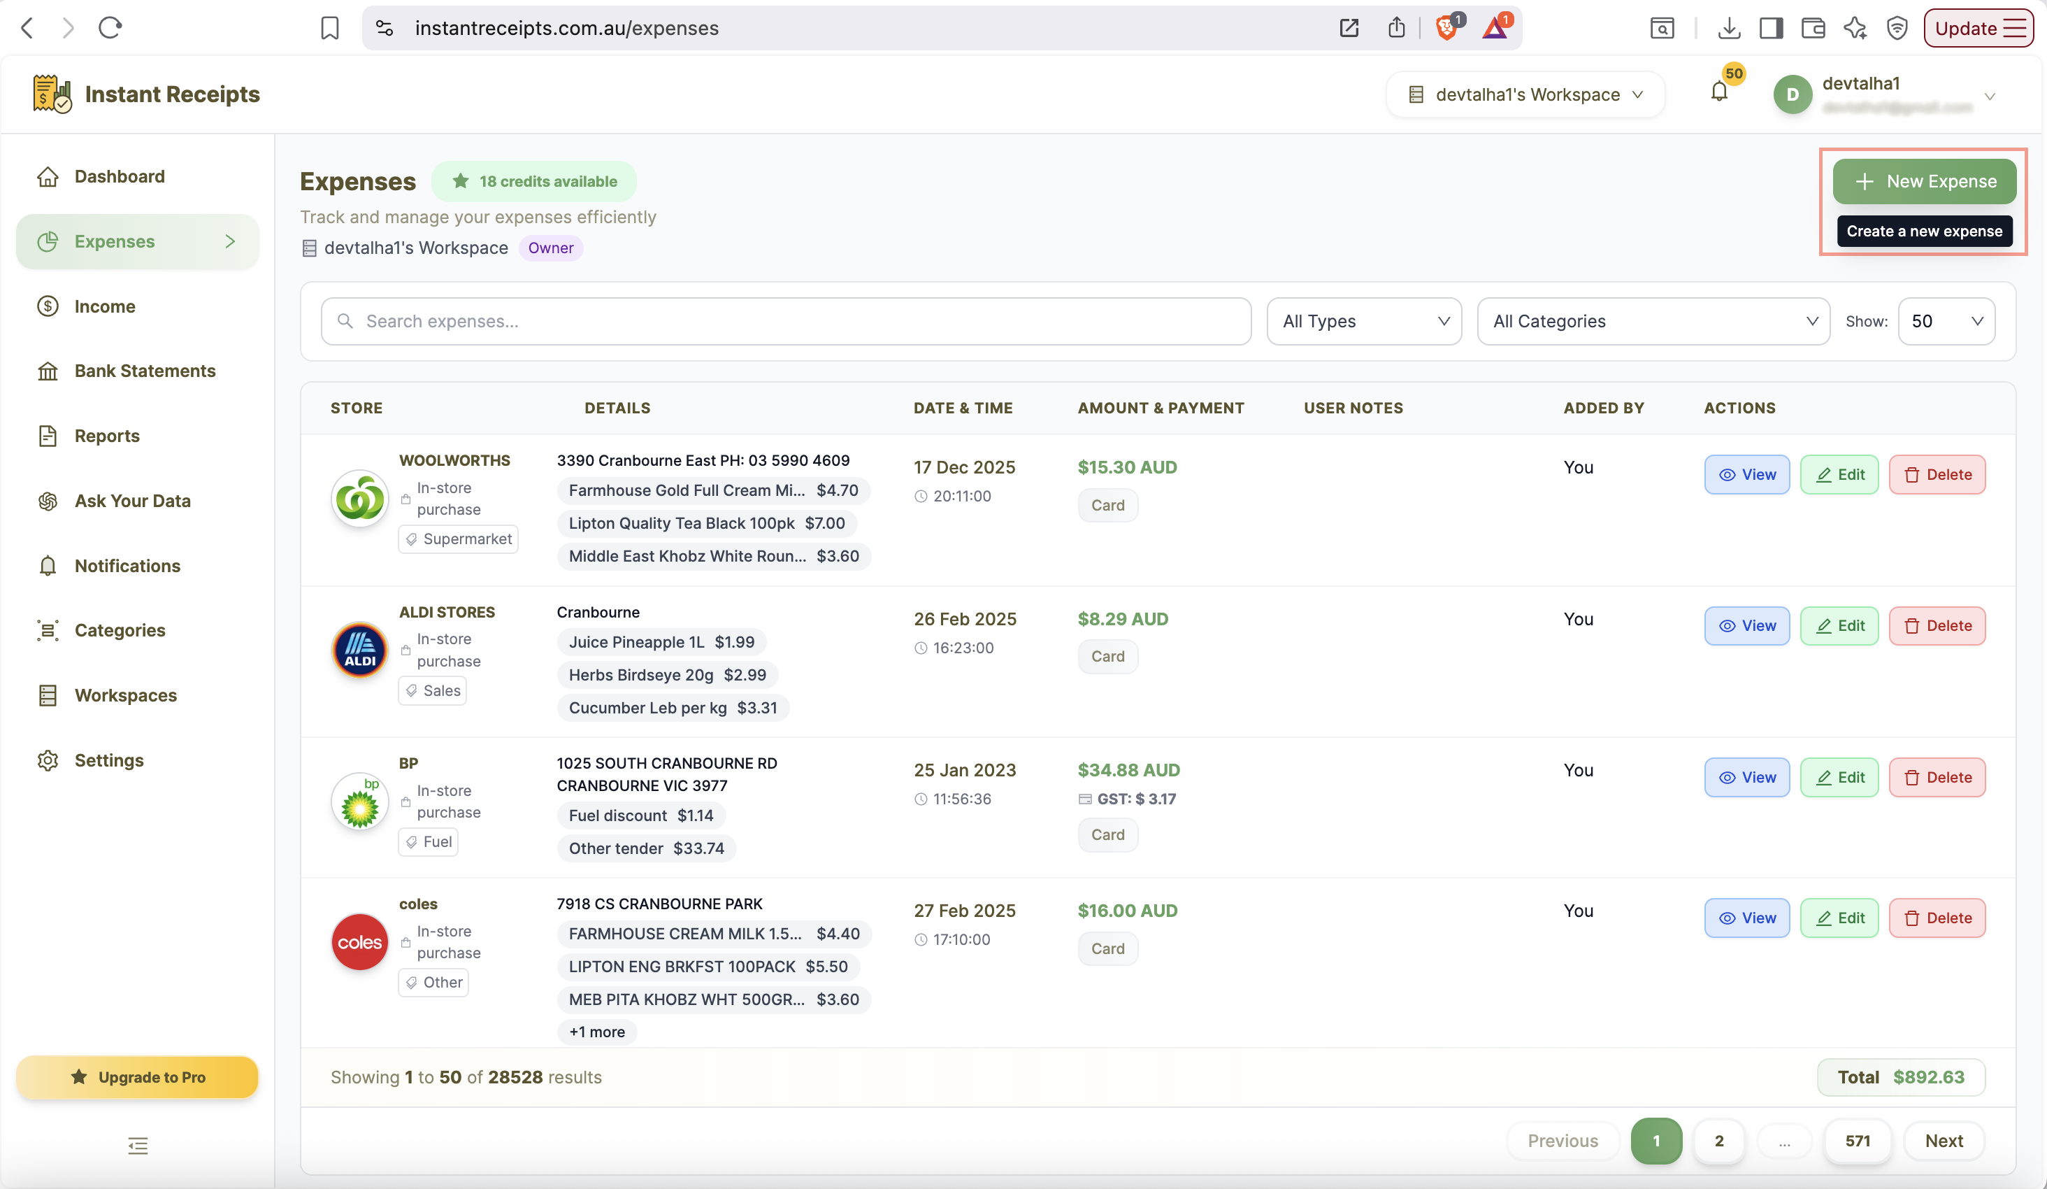This screenshot has width=2047, height=1189.
Task: Toggle browser sidebar panel icon
Action: coord(1771,29)
